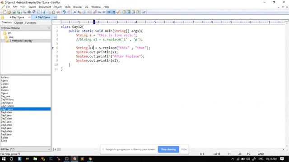Image resolution: width=289 pixels, height=162 pixels.
Task: Select E.java in the file list
Action: pyautogui.click(x=4, y=141)
